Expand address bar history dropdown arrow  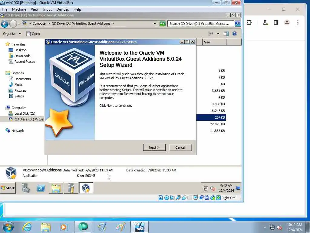tap(155, 24)
